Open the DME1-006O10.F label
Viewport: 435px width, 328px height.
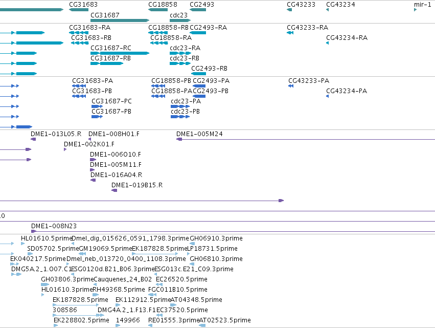(x=116, y=155)
